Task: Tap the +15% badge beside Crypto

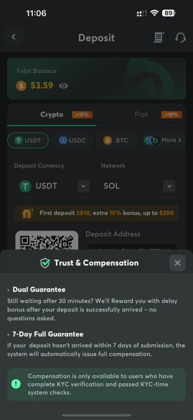Action: tap(82, 115)
